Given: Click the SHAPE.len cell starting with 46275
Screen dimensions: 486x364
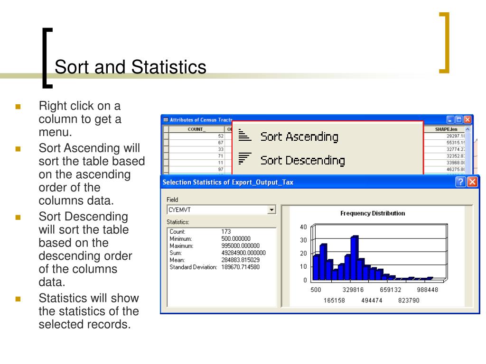Looking at the screenshot, I should pyautogui.click(x=444, y=169).
